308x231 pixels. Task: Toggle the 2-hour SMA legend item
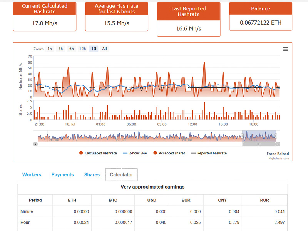pyautogui.click(x=135, y=153)
